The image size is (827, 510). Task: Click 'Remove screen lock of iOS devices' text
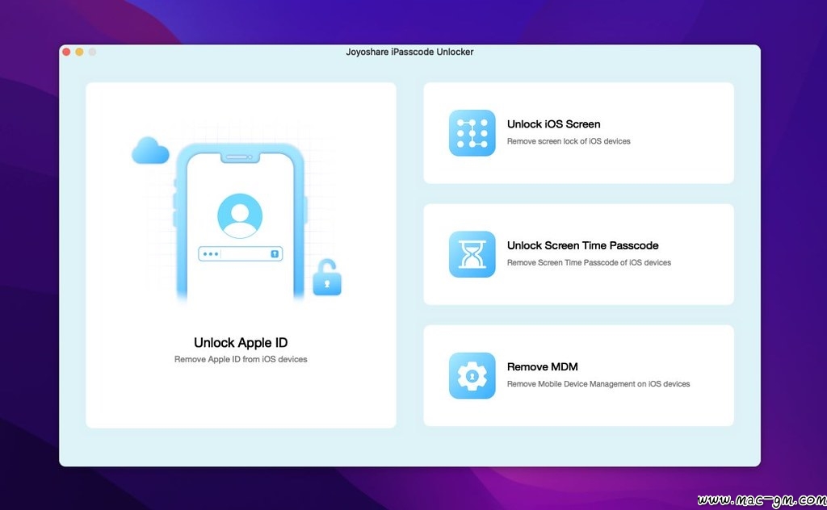tap(569, 141)
